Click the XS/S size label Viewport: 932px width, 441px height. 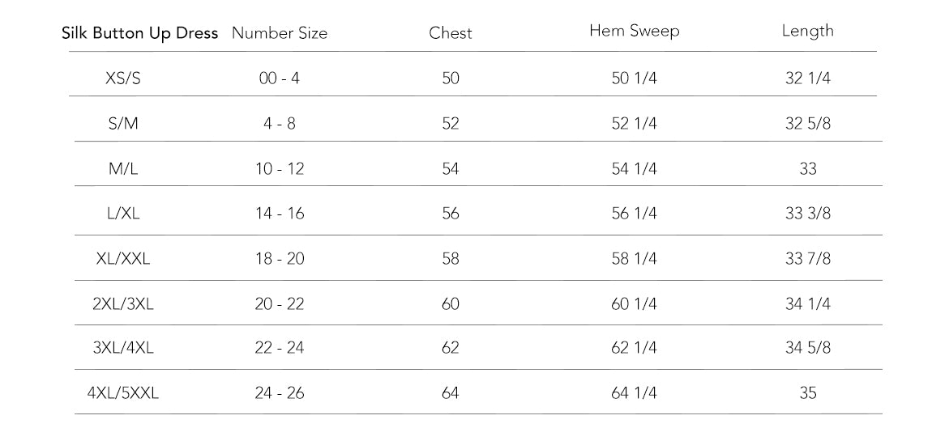pos(123,78)
